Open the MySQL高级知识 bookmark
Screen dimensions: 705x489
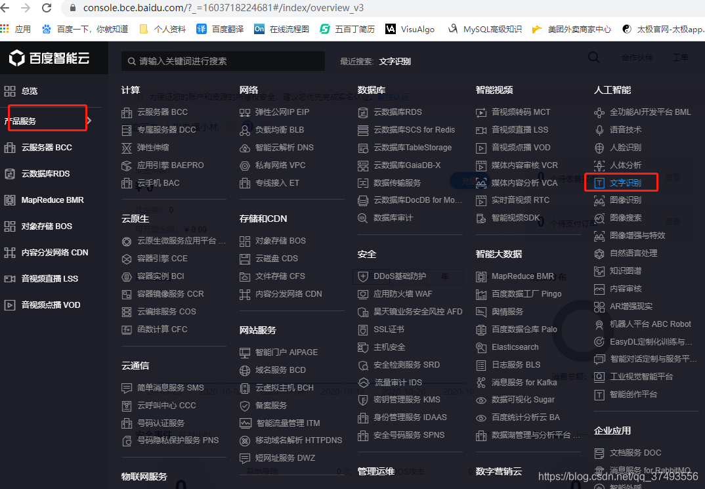pos(485,30)
